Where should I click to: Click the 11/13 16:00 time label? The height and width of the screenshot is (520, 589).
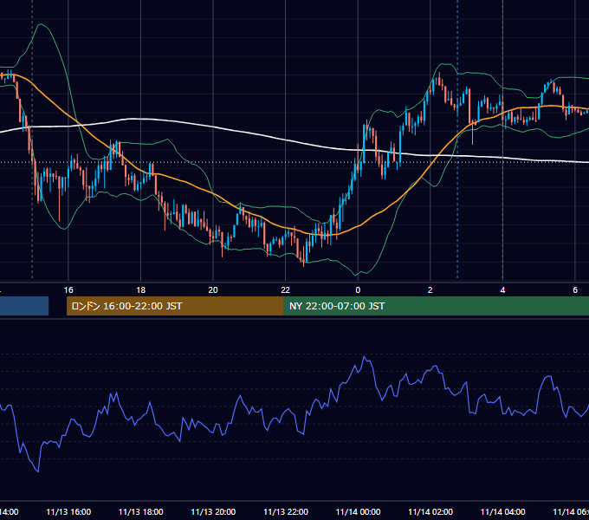point(68,511)
